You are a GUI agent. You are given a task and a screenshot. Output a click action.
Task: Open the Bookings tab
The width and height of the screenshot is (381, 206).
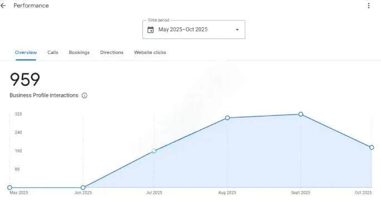click(x=79, y=52)
